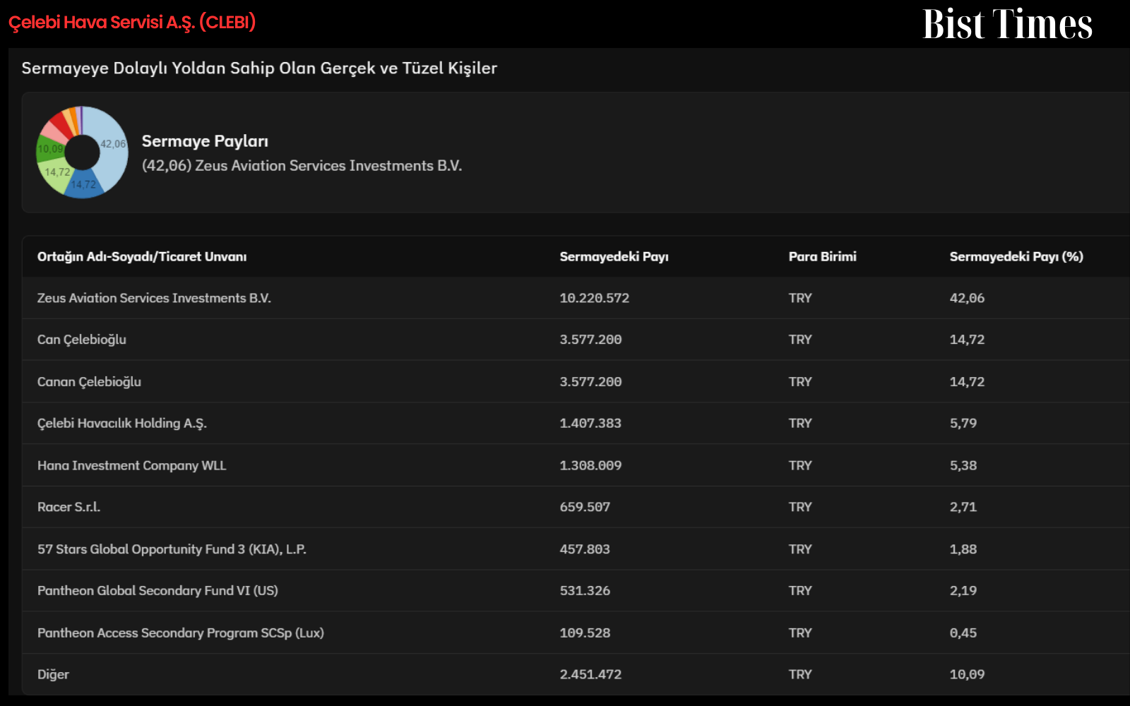
Task: Select the "Diğer" row label
Action: tap(53, 674)
